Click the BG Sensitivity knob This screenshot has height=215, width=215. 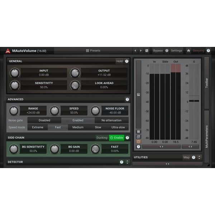click(14, 149)
